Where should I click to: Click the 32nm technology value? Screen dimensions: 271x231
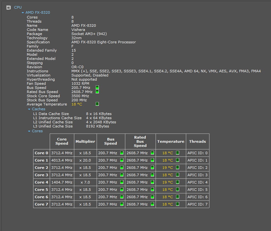[x=77, y=38]
